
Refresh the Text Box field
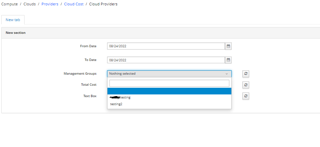point(246,96)
